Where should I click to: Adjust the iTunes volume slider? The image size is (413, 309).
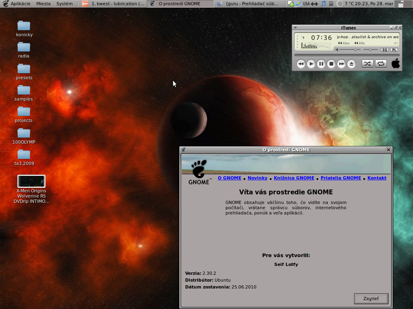click(x=350, y=49)
